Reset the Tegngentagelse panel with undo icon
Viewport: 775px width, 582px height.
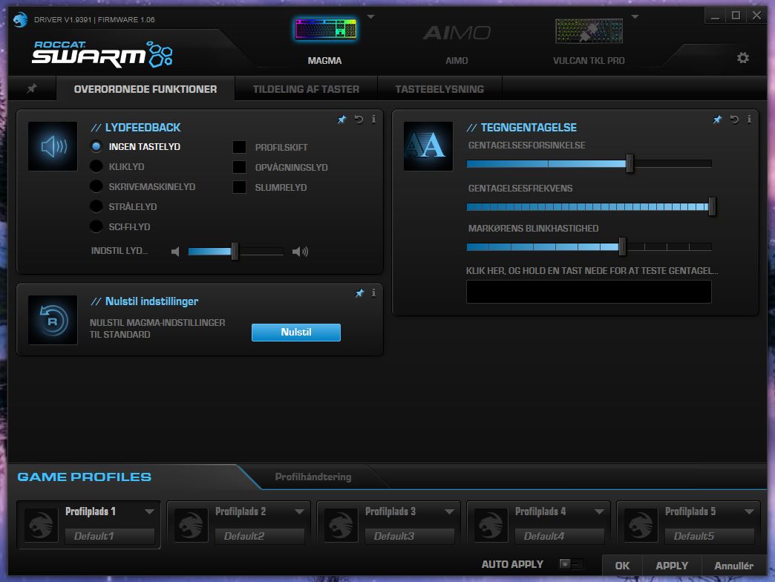734,119
